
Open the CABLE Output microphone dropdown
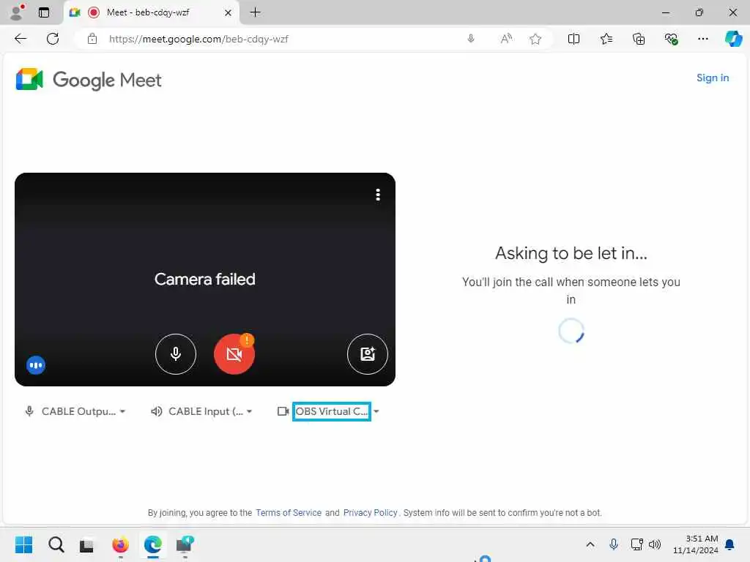click(75, 411)
